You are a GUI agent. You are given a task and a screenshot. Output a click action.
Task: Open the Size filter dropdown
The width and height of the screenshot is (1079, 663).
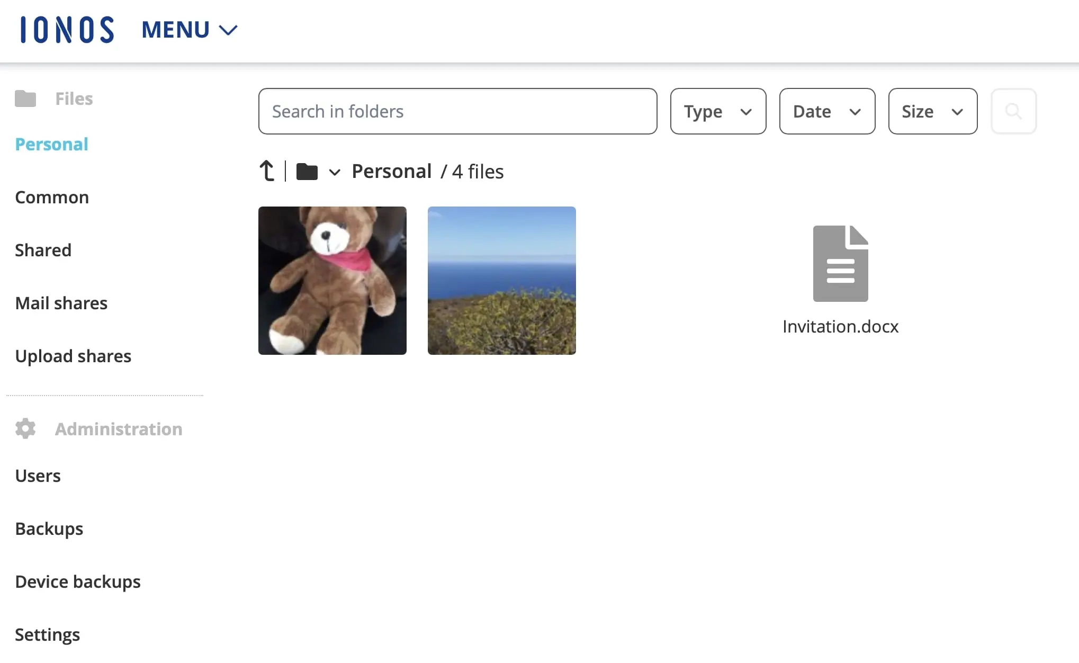932,111
